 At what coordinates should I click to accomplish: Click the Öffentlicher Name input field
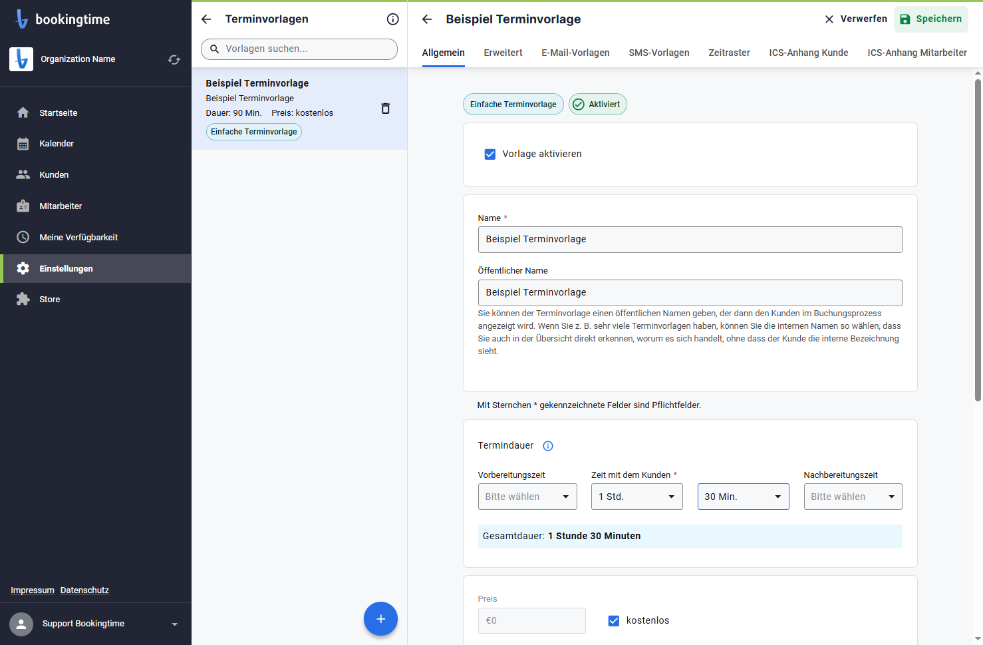coord(690,293)
